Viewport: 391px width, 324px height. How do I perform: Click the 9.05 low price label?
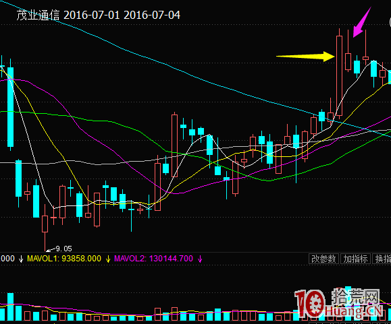[63, 249]
